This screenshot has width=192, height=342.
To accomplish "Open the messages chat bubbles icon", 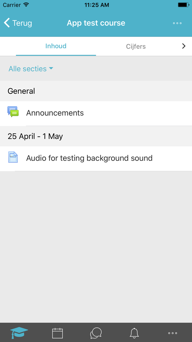I will pos(96,333).
